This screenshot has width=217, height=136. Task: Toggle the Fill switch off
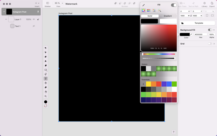(x=174, y=5)
